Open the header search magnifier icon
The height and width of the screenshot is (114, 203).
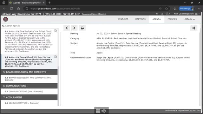(x=162, y=14)
